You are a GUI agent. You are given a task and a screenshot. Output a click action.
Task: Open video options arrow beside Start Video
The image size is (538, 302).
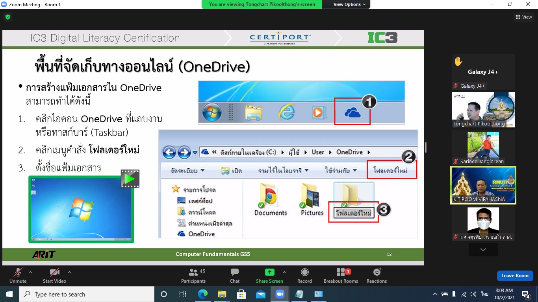point(69,272)
